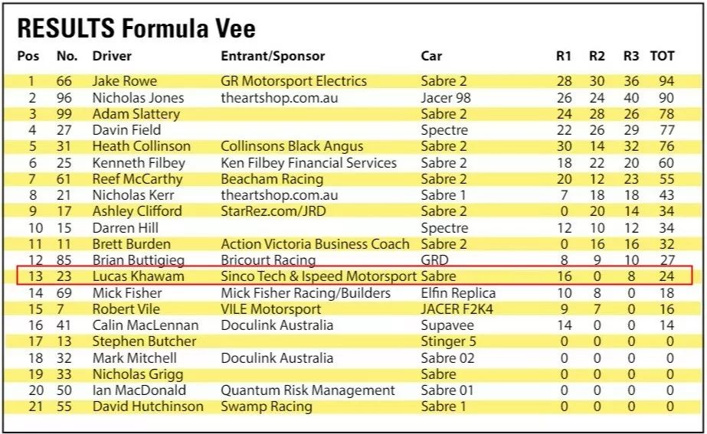This screenshot has width=707, height=434.
Task: Click driver David Hutchinson in last row
Action: (x=148, y=406)
